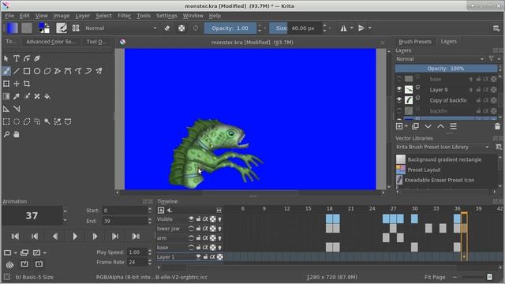Toggle visibility of Layer 1 in timeline

pyautogui.click(x=198, y=257)
